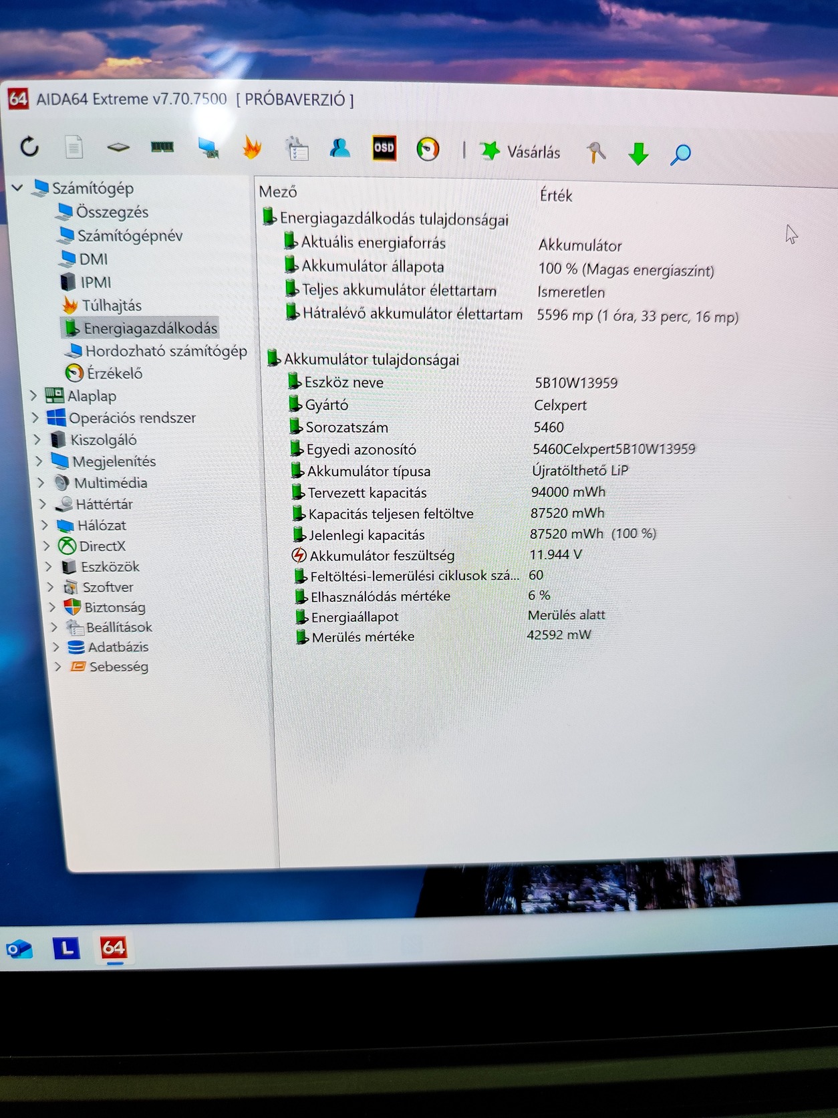Open the report wizard clipboard icon
Viewport: 838px width, 1118px height.
pos(296,148)
